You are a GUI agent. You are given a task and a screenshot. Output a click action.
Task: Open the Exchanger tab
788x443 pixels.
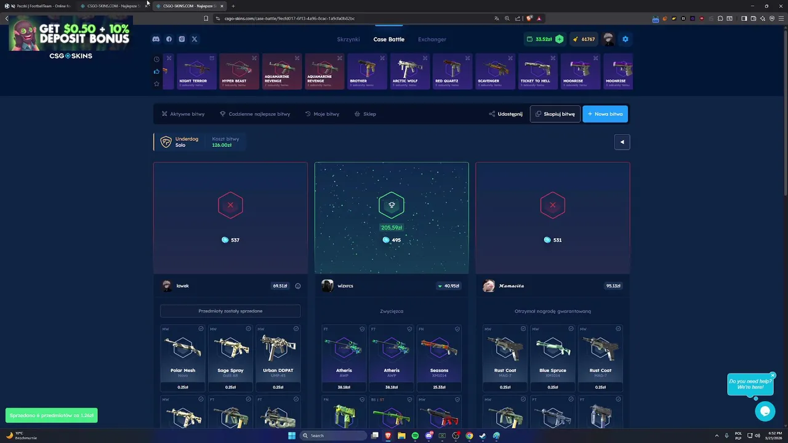[x=432, y=39]
